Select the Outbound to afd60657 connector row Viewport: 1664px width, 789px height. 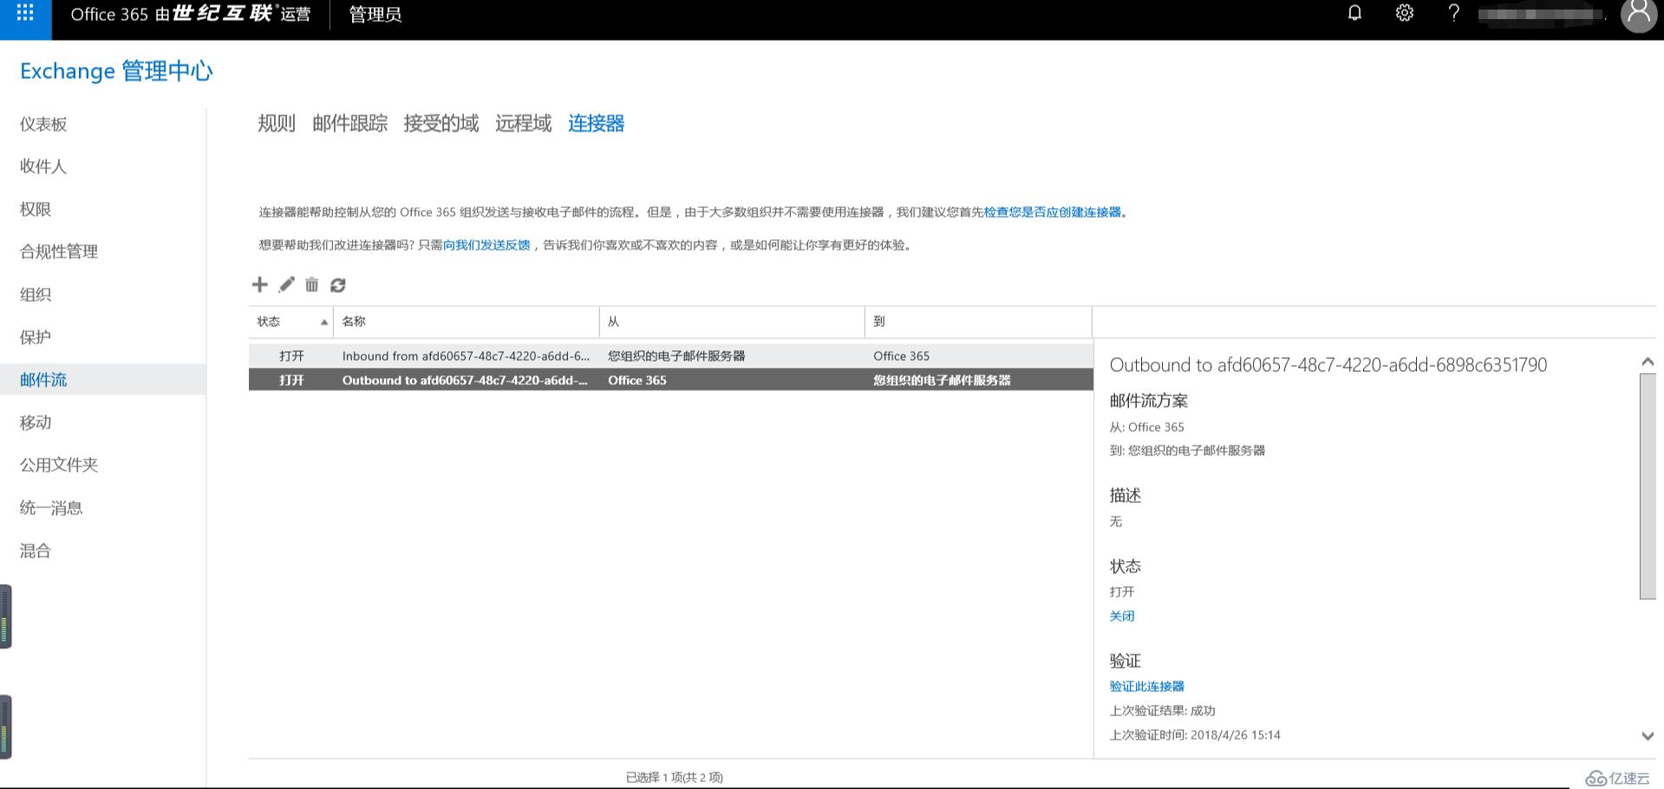(670, 380)
